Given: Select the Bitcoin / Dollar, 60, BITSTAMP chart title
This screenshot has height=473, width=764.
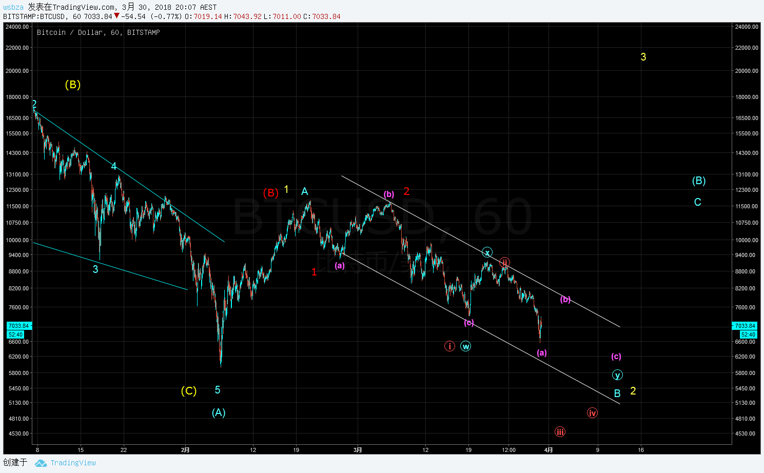Looking at the screenshot, I should pyautogui.click(x=99, y=32).
